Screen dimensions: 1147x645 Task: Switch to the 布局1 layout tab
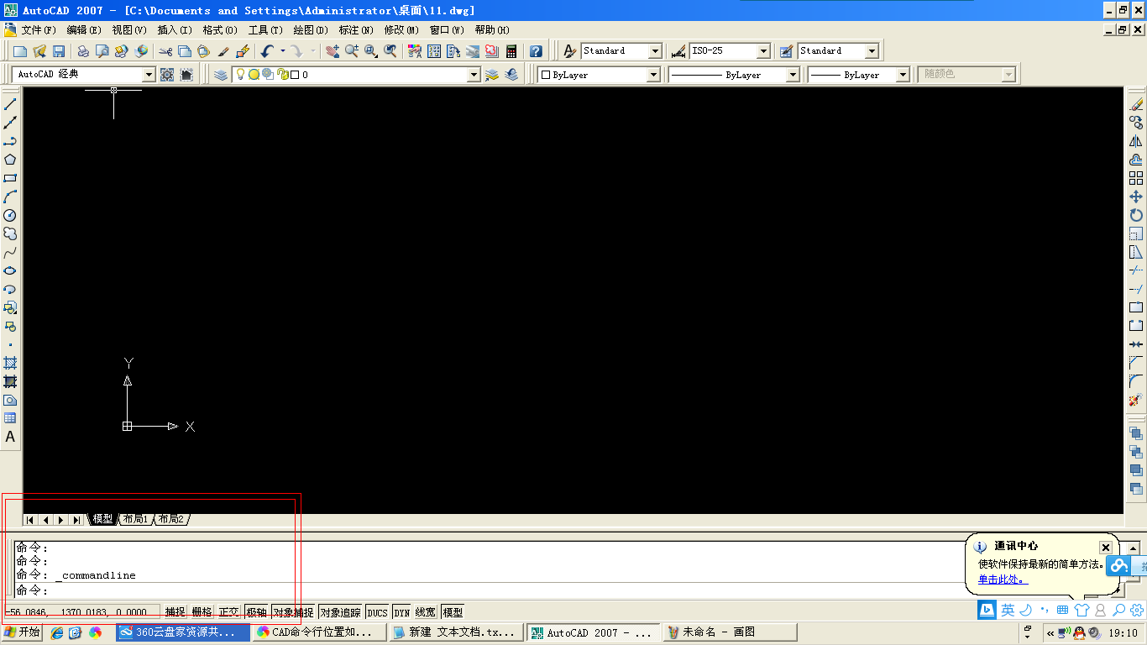click(x=135, y=519)
